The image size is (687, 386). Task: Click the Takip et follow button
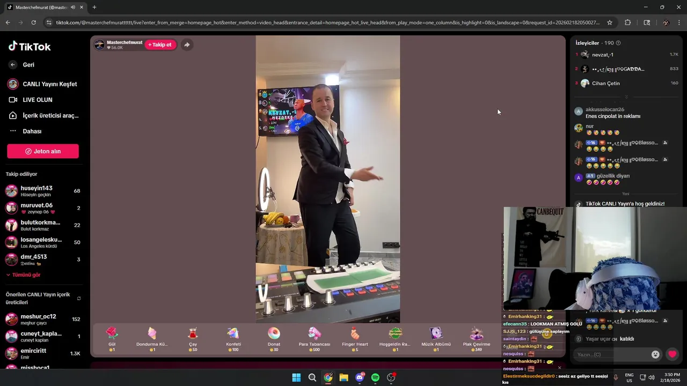coord(160,44)
